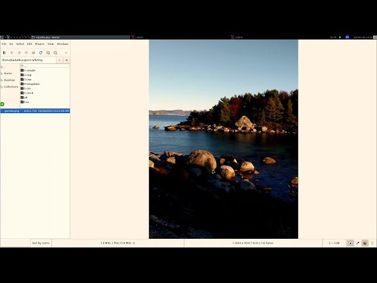This screenshot has height=283, width=377.
Task: Open the View menu
Action: point(51,44)
